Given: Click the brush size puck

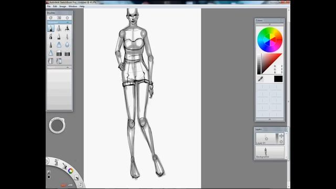Looking at the screenshot, I should point(57,125).
